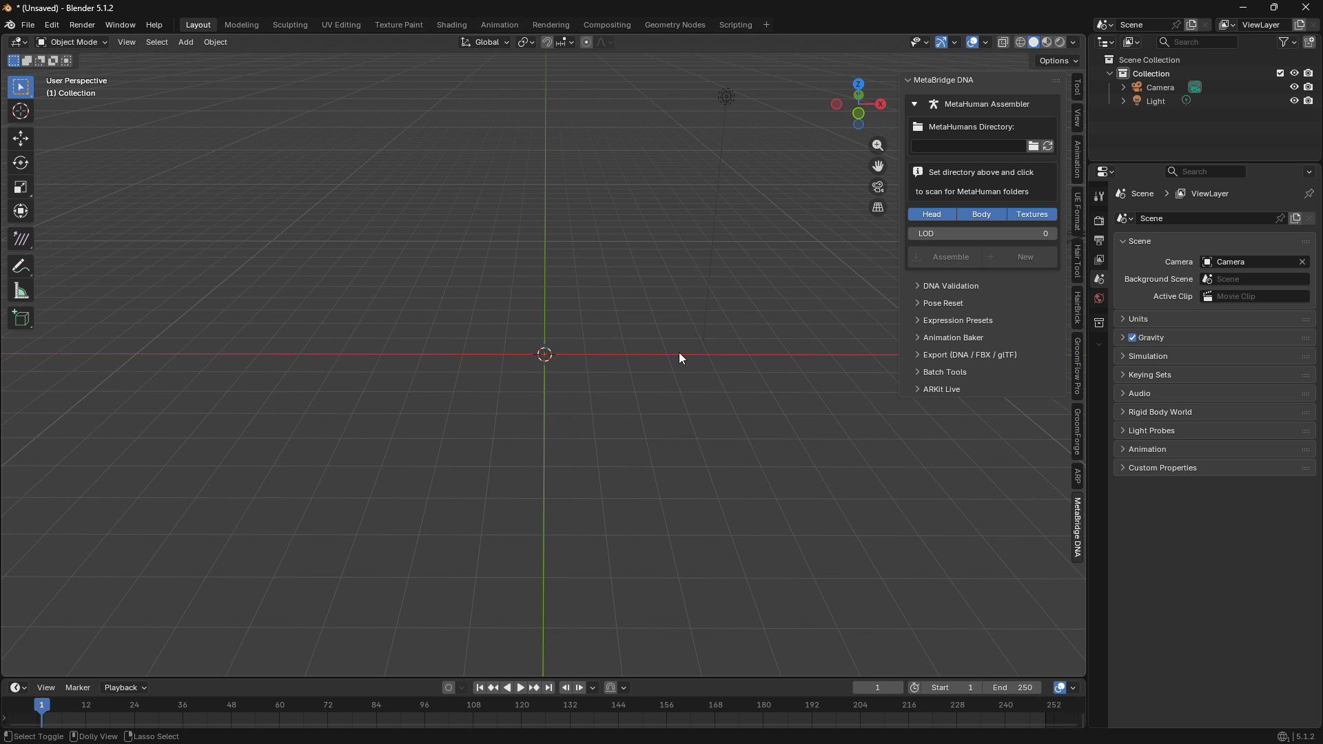Select the Add Cube tool
Viewport: 1323px width, 744px height.
[21, 318]
